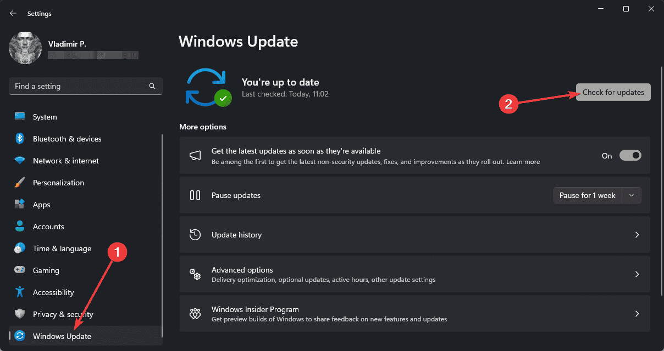Click the main page vertical scrollbar
The width and height of the screenshot is (664, 351).
[661, 181]
